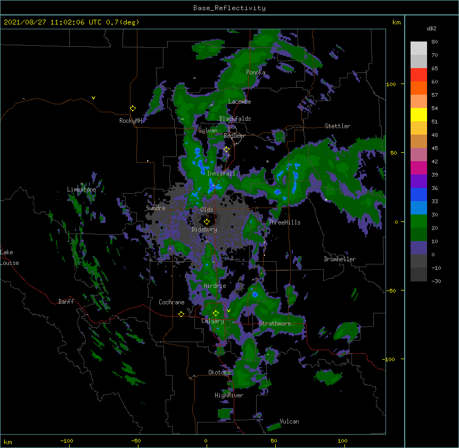This screenshot has width=459, height=448.
Task: Click the vertical axis 100 km tick label
Action: coord(391,84)
